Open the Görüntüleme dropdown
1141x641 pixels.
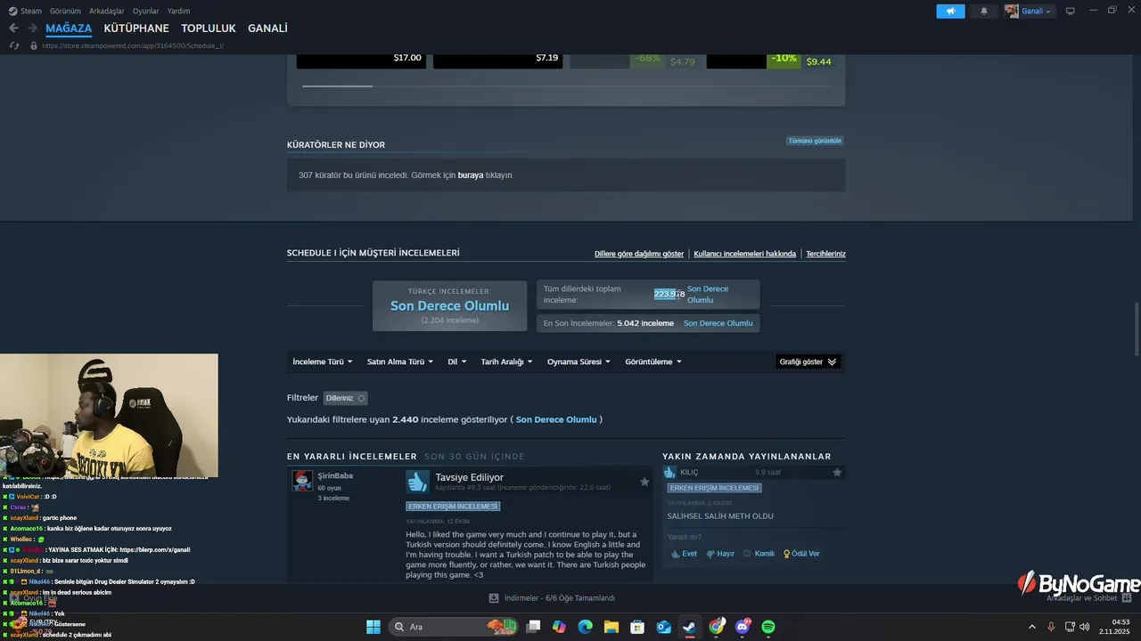tap(653, 361)
